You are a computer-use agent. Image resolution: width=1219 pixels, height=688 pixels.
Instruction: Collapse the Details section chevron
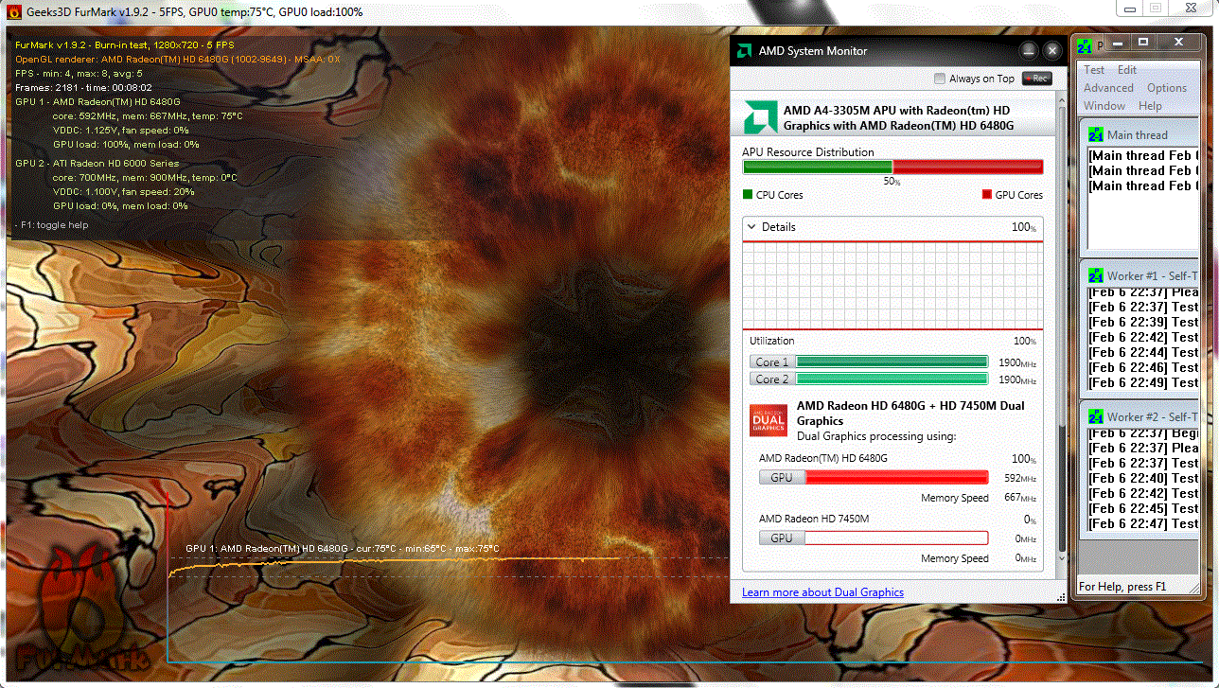click(751, 227)
